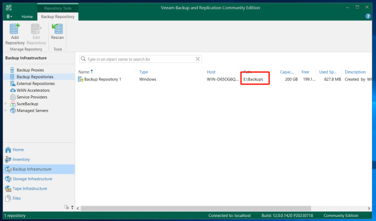Select the Backup Repository 1 row

coord(224,79)
